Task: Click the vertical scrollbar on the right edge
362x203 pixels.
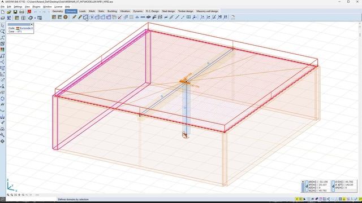Action: click(x=360, y=108)
